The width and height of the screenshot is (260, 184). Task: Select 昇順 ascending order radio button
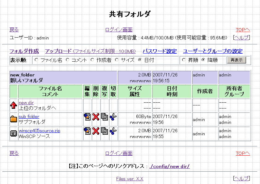[184, 60]
